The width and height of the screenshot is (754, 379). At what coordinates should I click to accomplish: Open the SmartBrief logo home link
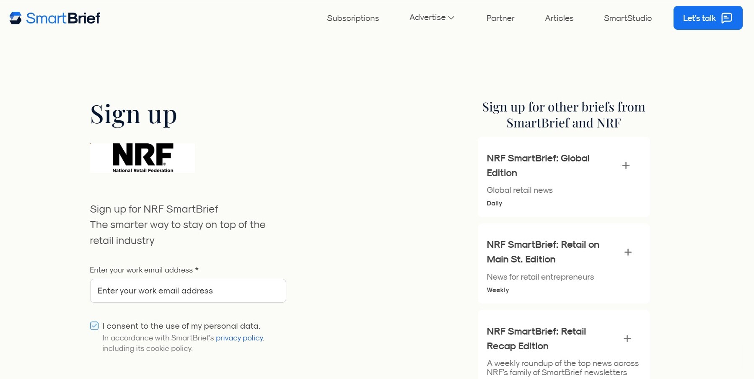[54, 18]
